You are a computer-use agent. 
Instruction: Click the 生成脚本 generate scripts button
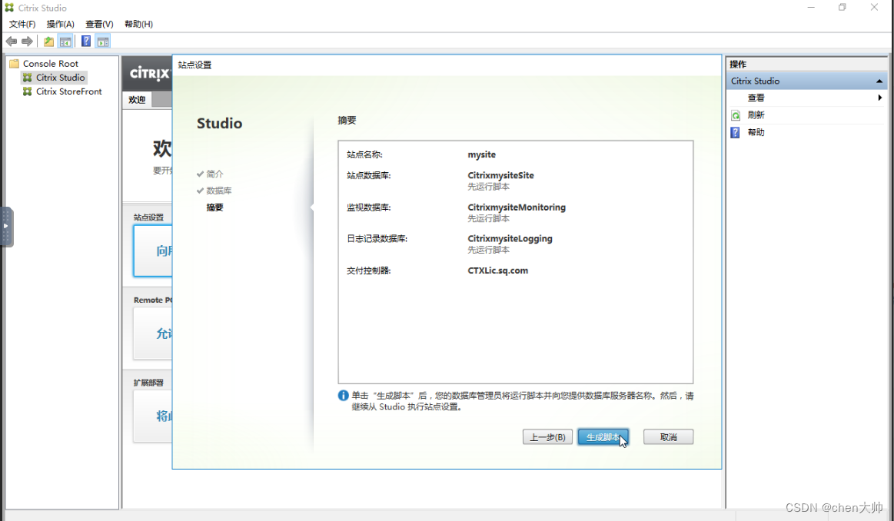[603, 437]
